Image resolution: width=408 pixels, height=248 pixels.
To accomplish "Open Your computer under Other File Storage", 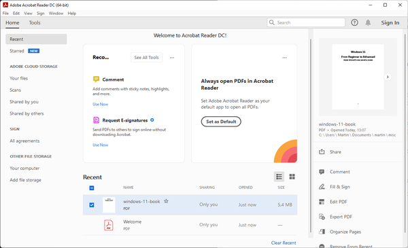I will 24,169.
